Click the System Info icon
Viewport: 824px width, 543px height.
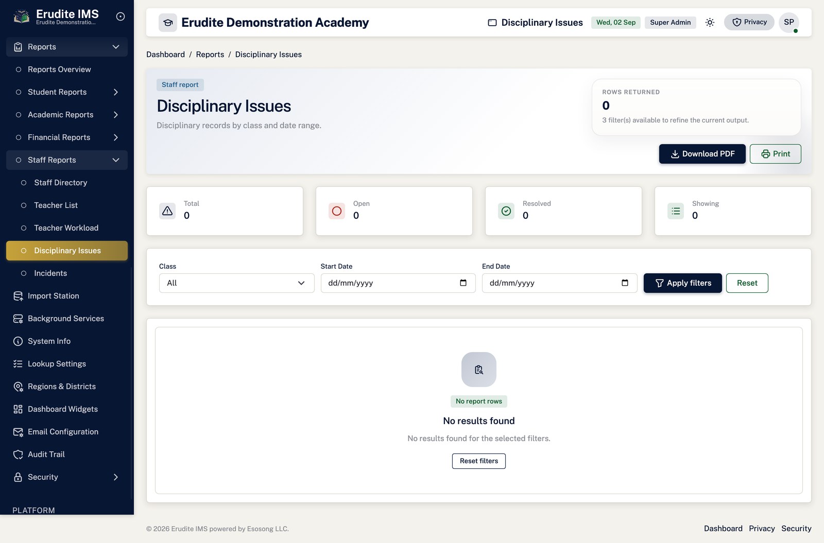click(x=18, y=341)
